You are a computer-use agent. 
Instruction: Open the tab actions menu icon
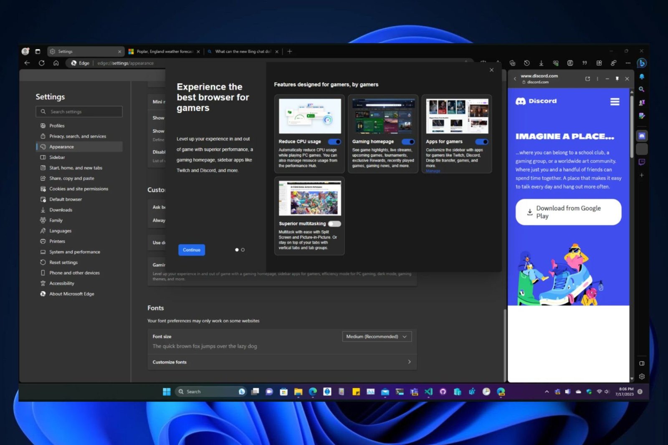pyautogui.click(x=38, y=51)
